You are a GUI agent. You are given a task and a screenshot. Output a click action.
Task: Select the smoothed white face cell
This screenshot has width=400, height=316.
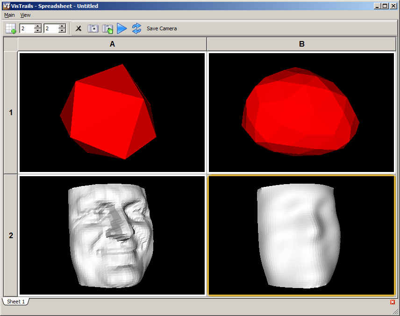301,235
